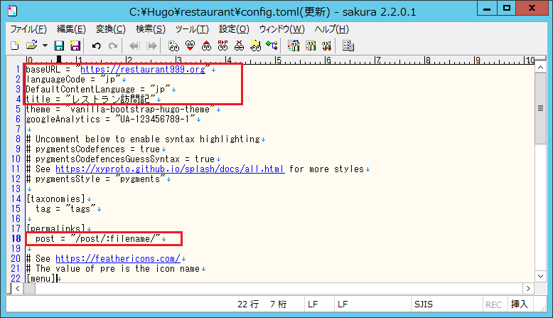Open type-specific settings with the second tools icon
Image resolution: width=553 pixels, height=318 pixels.
[x=311, y=46]
